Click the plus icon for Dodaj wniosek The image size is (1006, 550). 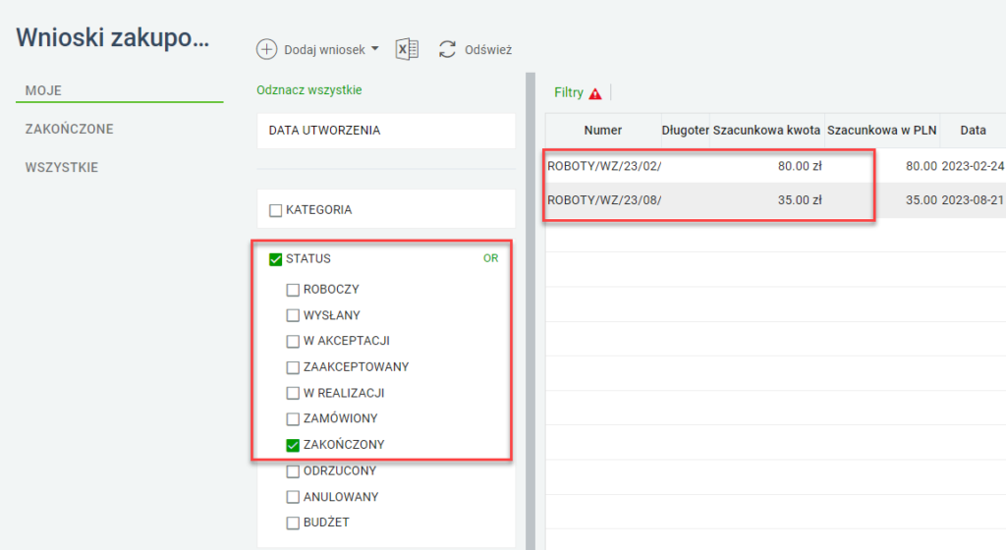tap(266, 49)
